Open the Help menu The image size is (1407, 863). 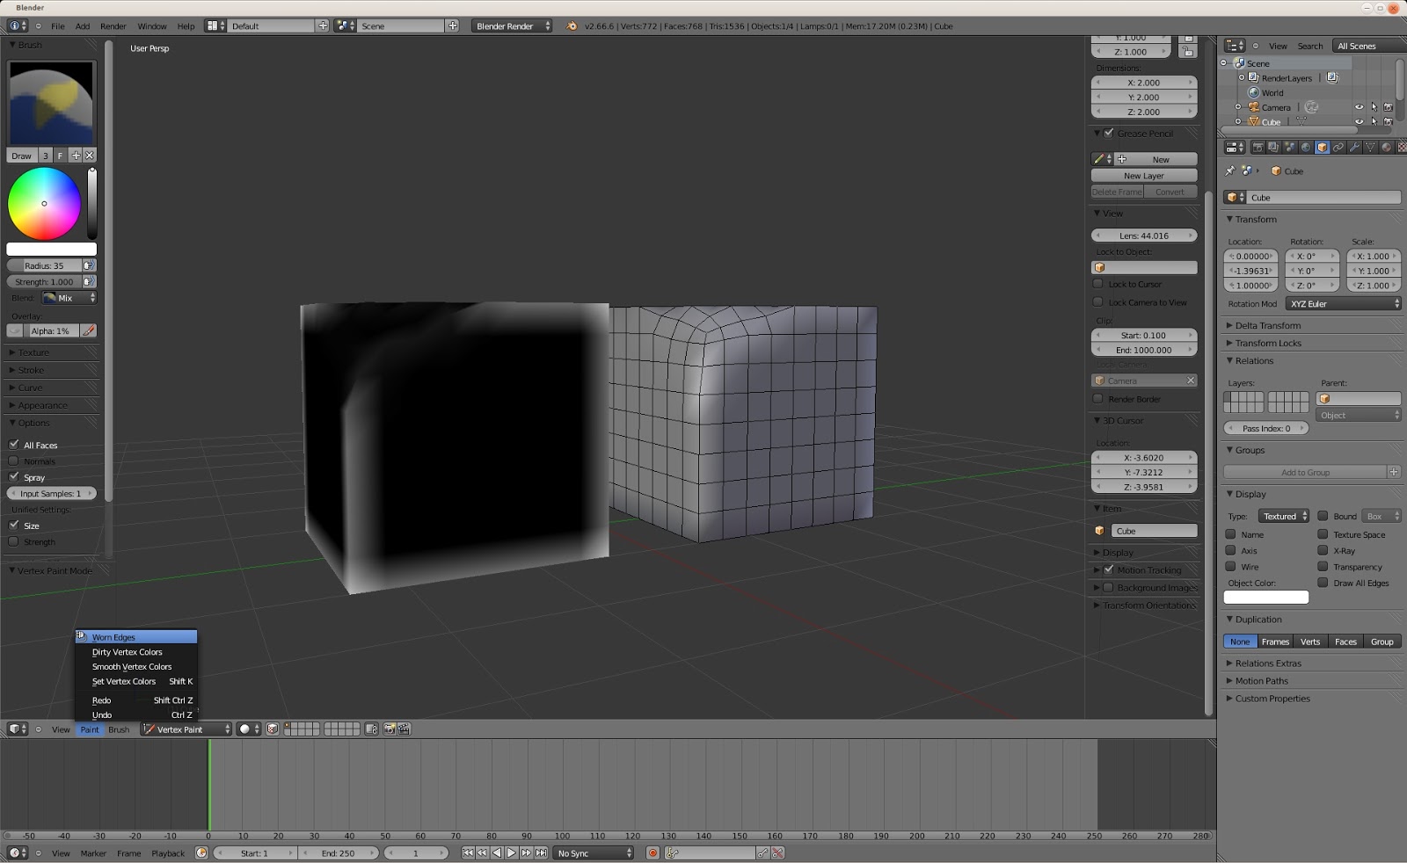[x=186, y=26]
